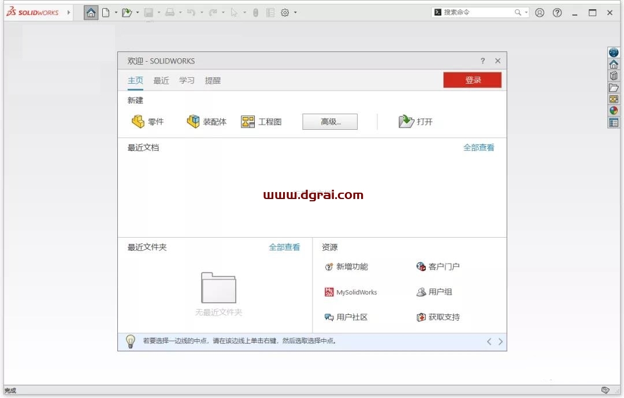Click 打开 to open a file

[415, 122]
